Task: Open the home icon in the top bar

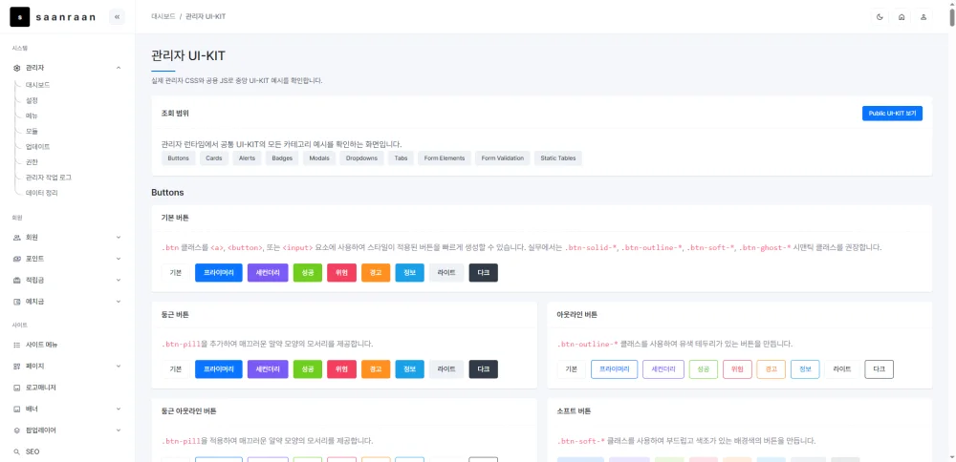Action: [x=902, y=17]
